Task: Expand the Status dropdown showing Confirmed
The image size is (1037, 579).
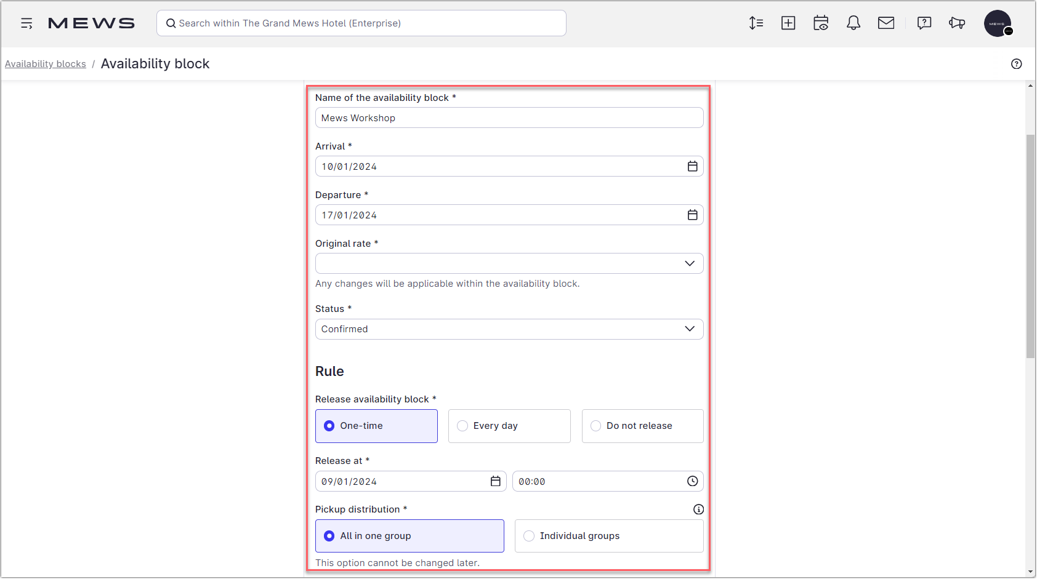Action: [689, 329]
